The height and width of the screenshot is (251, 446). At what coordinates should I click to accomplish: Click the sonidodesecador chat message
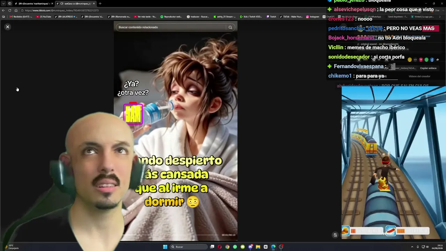click(x=366, y=57)
